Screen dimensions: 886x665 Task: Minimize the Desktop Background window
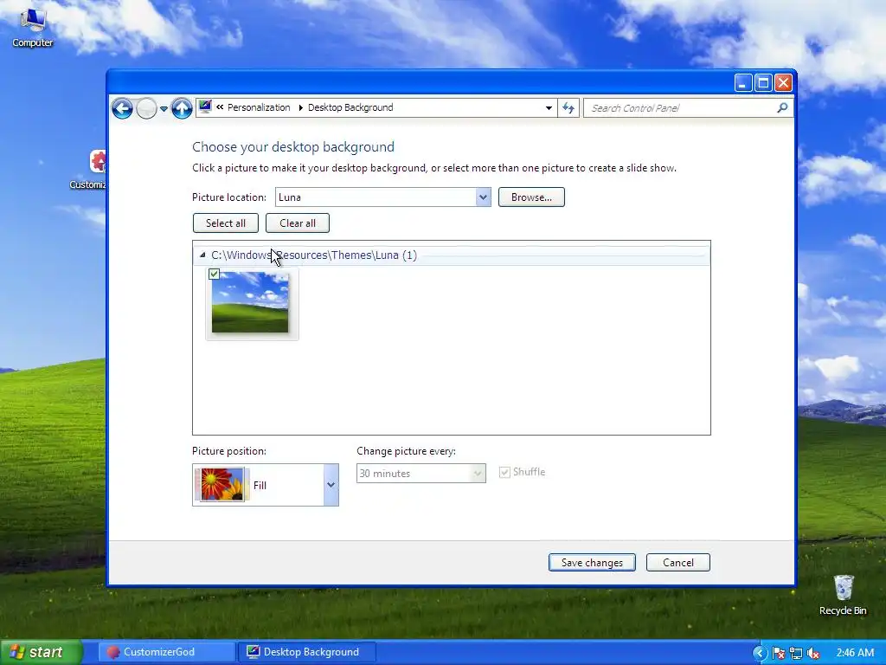(x=743, y=83)
